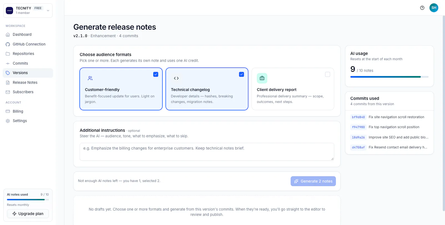This screenshot has height=225, width=445.
Task: Click the GitHub Connection octocat icon
Action: pyautogui.click(x=8, y=44)
